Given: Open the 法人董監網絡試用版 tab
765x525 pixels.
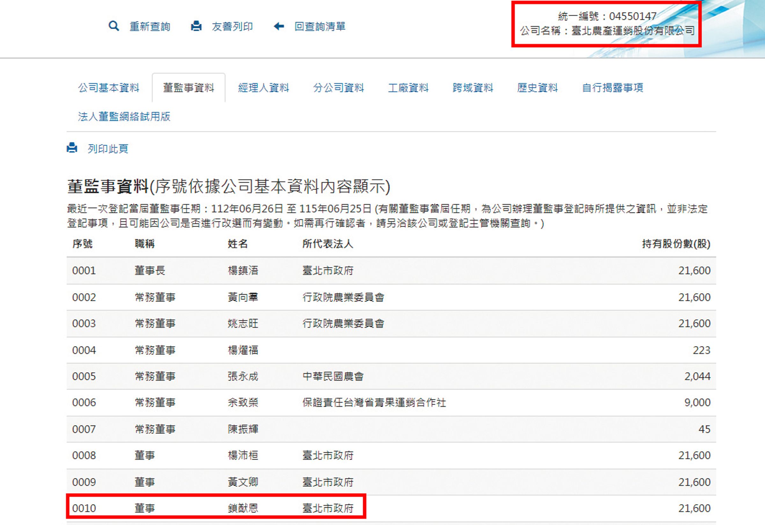Looking at the screenshot, I should 124,117.
